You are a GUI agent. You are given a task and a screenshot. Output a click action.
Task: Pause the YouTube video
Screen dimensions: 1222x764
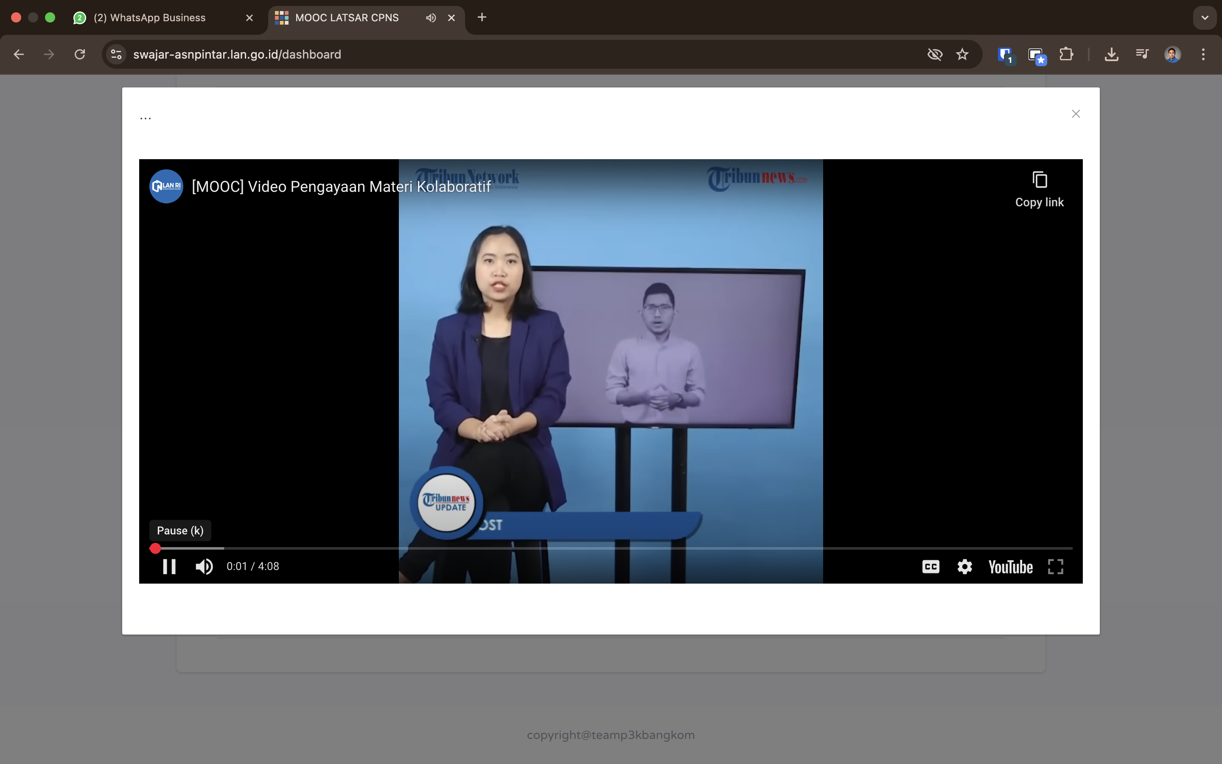(169, 567)
